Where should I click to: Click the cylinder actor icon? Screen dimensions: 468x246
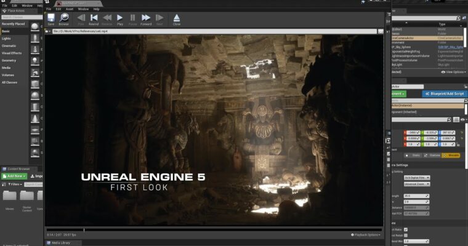[x=35, y=107]
